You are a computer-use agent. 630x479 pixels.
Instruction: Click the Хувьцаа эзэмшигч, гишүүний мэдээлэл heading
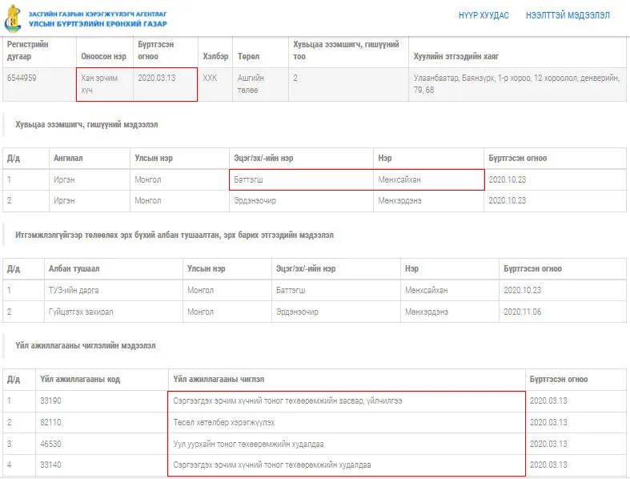tap(86, 125)
